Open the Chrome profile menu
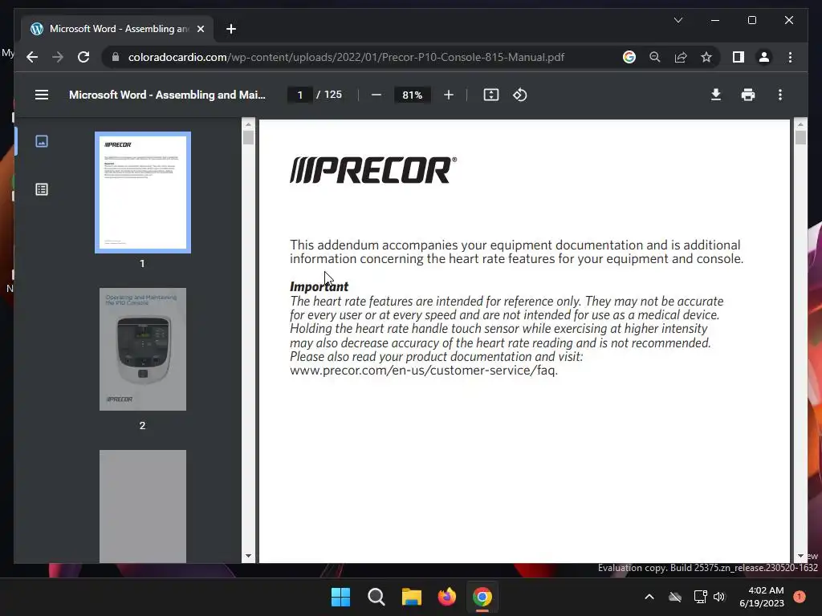822x616 pixels. [764, 57]
